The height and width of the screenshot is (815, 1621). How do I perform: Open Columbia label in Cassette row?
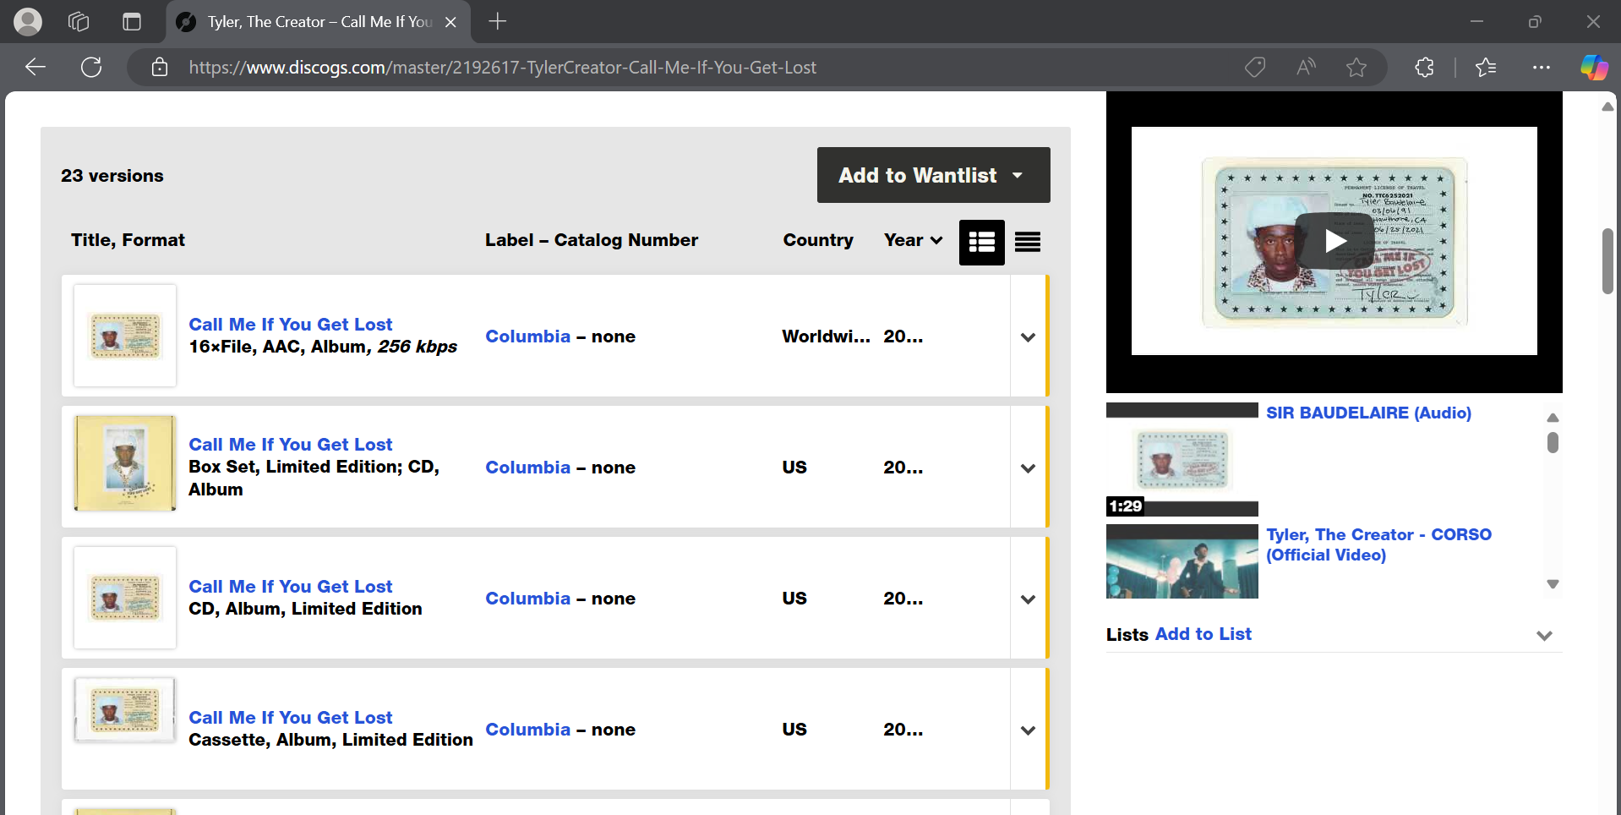click(527, 730)
